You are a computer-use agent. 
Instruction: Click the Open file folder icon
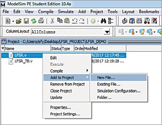coord(19,21)
